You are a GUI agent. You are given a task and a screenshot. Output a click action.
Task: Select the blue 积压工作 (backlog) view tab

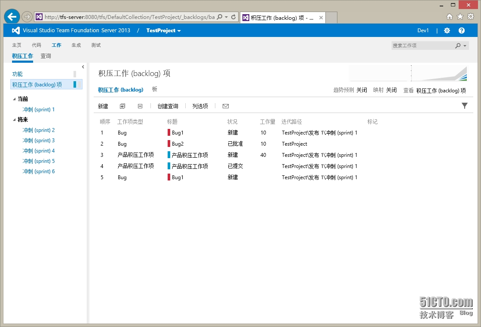coord(120,89)
